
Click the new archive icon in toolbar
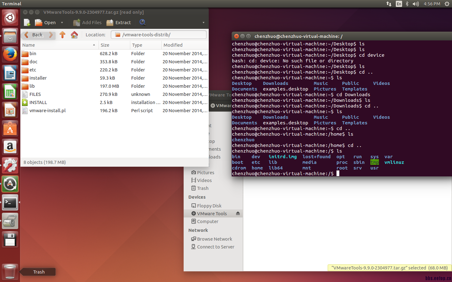pyautogui.click(x=27, y=23)
